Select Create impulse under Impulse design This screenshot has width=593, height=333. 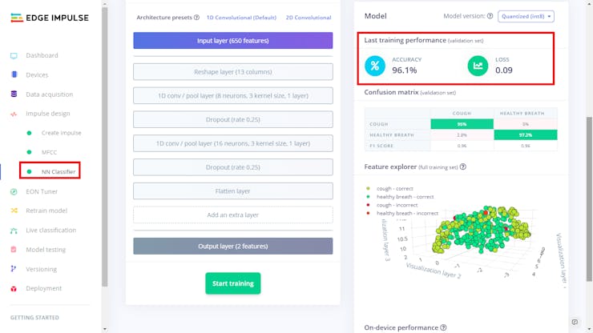click(x=61, y=133)
